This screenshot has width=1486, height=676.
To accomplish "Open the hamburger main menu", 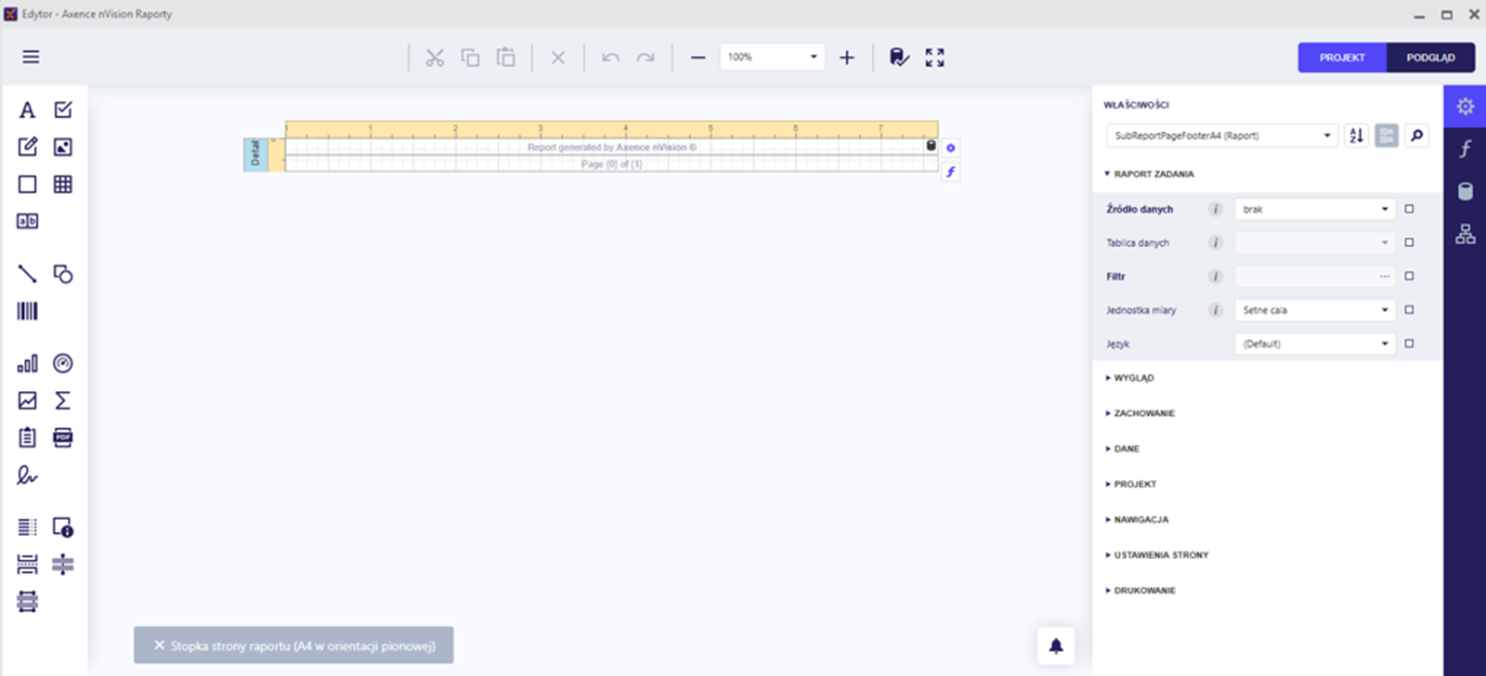I will click(x=31, y=57).
